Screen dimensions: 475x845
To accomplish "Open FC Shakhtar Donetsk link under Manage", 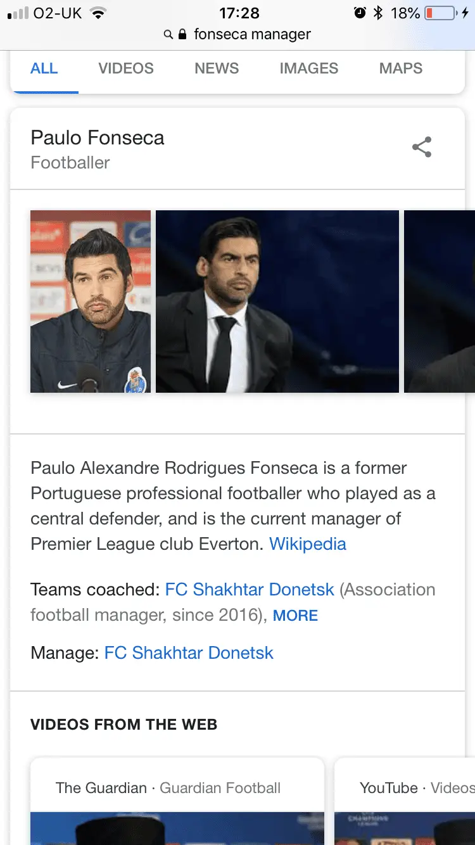I will tap(189, 653).
